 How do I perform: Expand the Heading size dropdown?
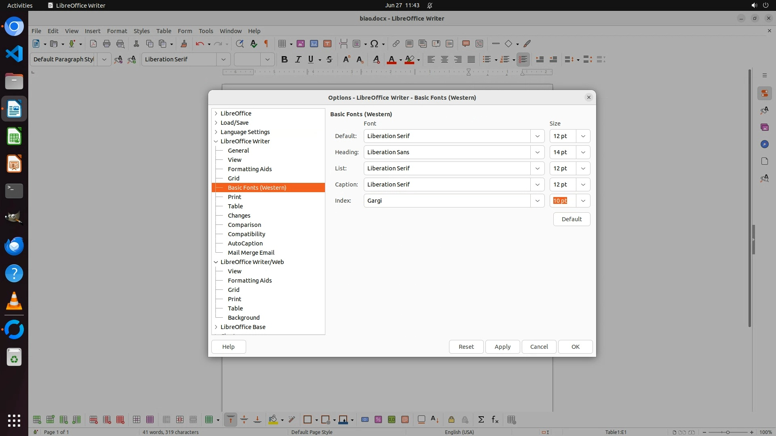point(583,152)
